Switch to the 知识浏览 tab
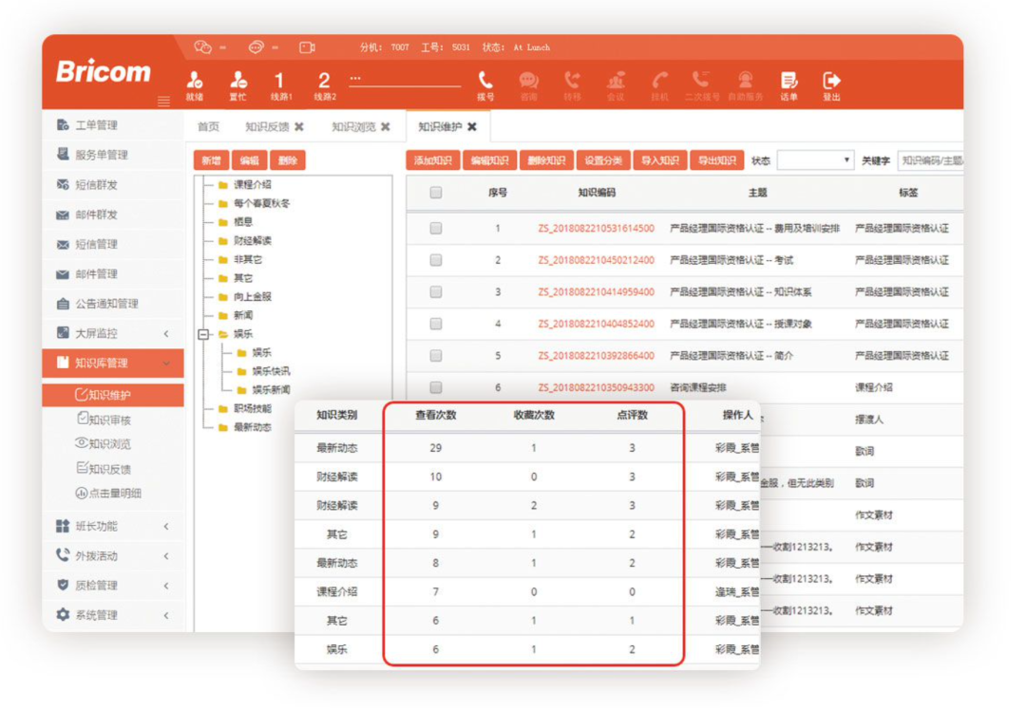Screen dimensions: 1026x709 pos(352,126)
